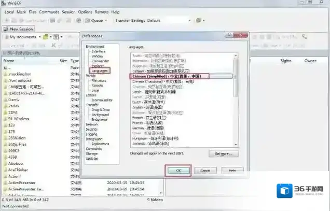Screen dimensions: 330x211
Task: Open the My documents directory dropdown
Action: point(39,37)
